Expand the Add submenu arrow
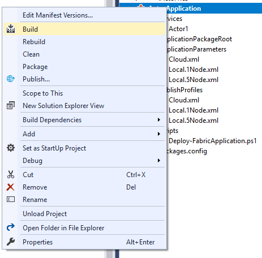The width and height of the screenshot is (262, 258). 159,134
